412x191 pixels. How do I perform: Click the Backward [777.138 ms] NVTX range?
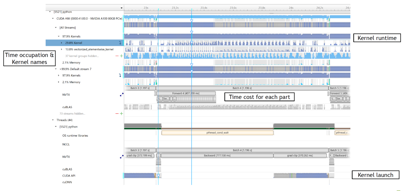tap(217, 155)
